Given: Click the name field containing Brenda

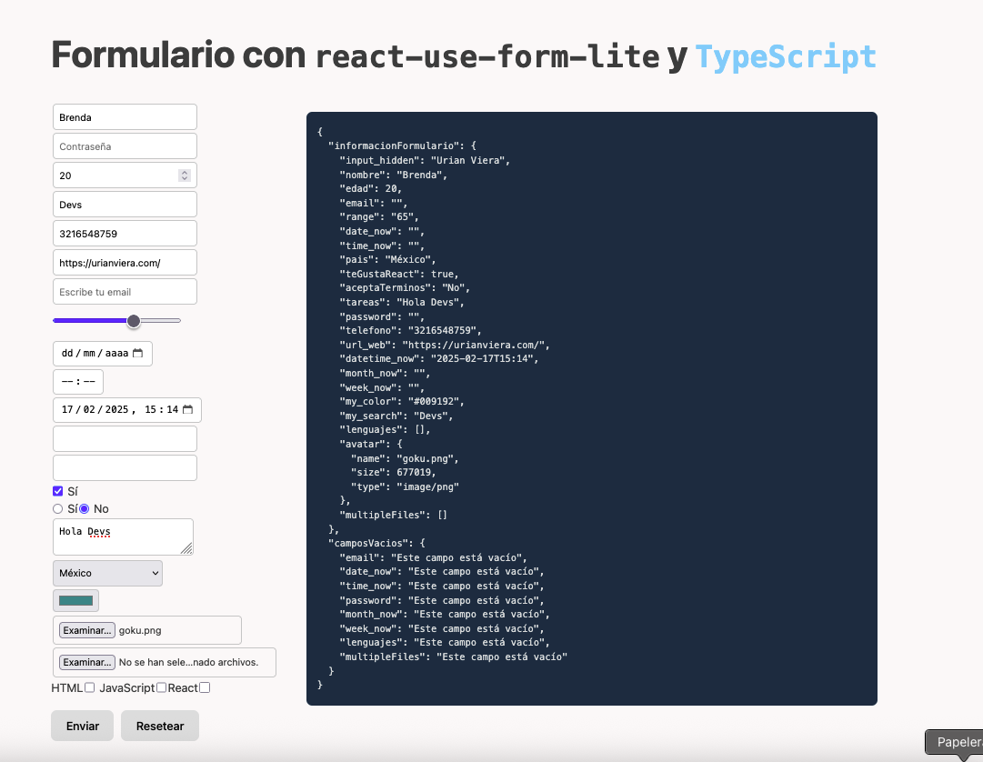Looking at the screenshot, I should coord(125,117).
